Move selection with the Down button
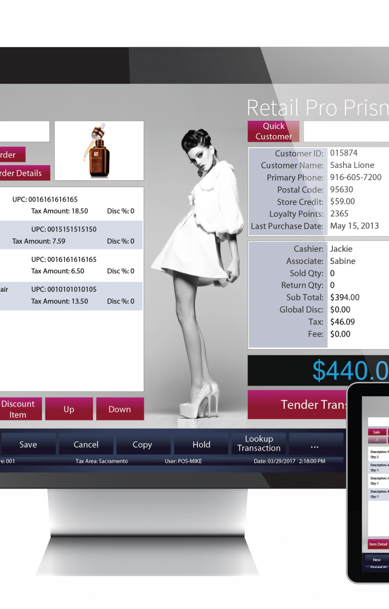Viewport: 389px width, 609px height. coord(120,409)
